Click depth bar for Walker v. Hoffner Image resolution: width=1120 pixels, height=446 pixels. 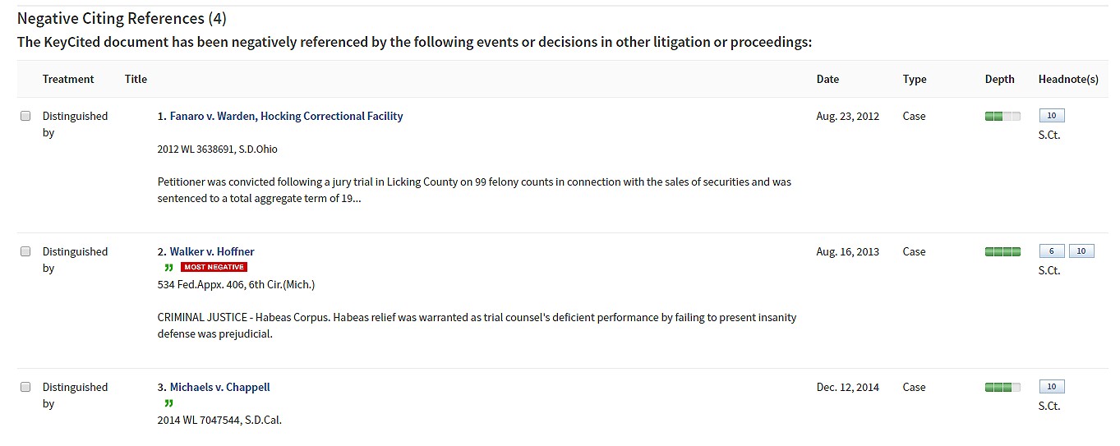coord(1002,252)
